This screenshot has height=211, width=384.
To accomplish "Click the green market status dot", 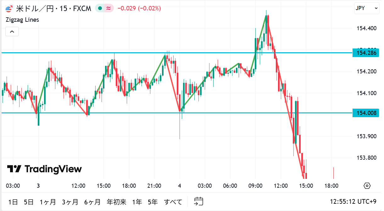I will (100, 9).
